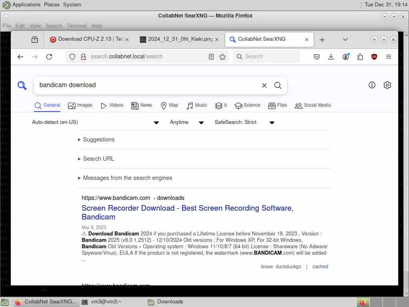Screen dimensions: 409x307
Task: Select the Science search category
Action: point(247,105)
